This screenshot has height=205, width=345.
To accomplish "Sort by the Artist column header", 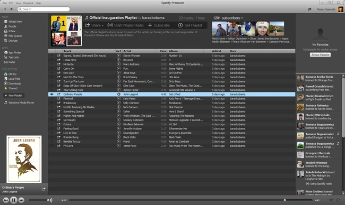I will (x=139, y=51).
